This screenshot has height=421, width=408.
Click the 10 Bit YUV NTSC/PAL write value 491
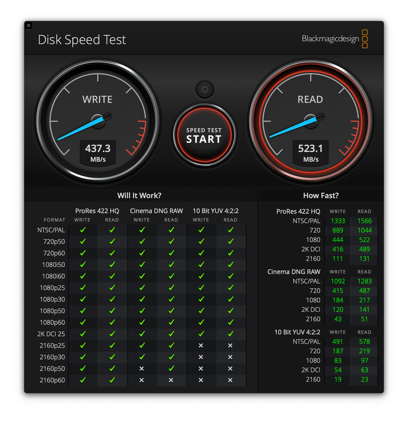pos(338,342)
